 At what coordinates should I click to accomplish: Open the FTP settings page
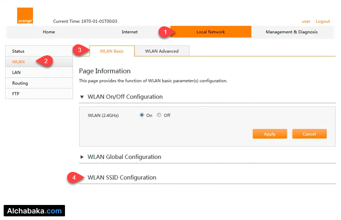pos(15,93)
